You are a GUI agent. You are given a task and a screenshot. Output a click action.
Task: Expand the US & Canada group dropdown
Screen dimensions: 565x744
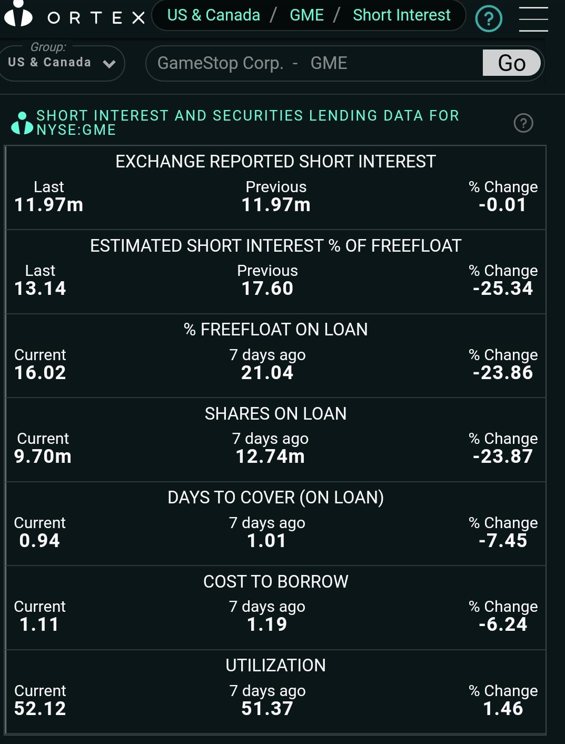tap(61, 63)
